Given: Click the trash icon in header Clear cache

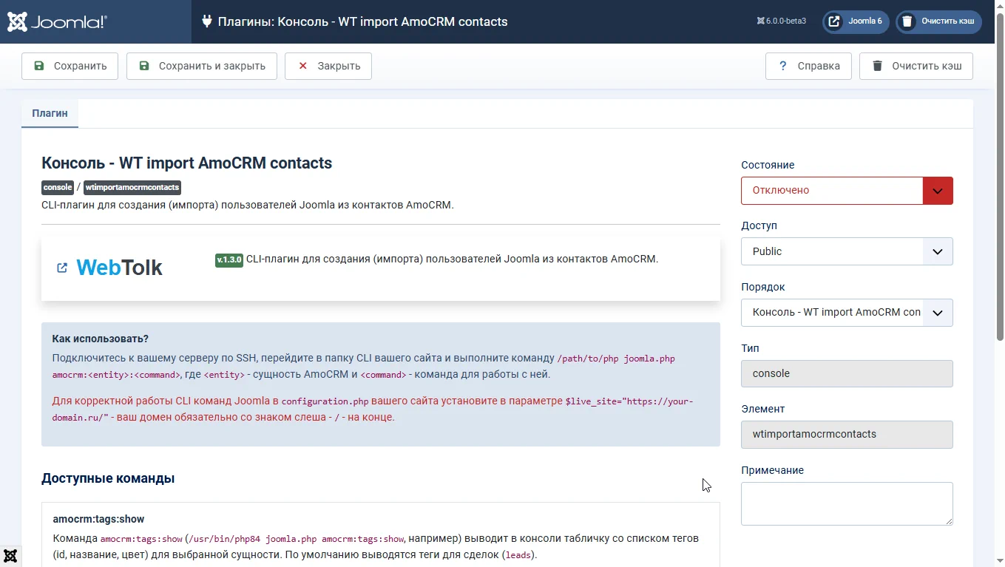Looking at the screenshot, I should coord(907,21).
